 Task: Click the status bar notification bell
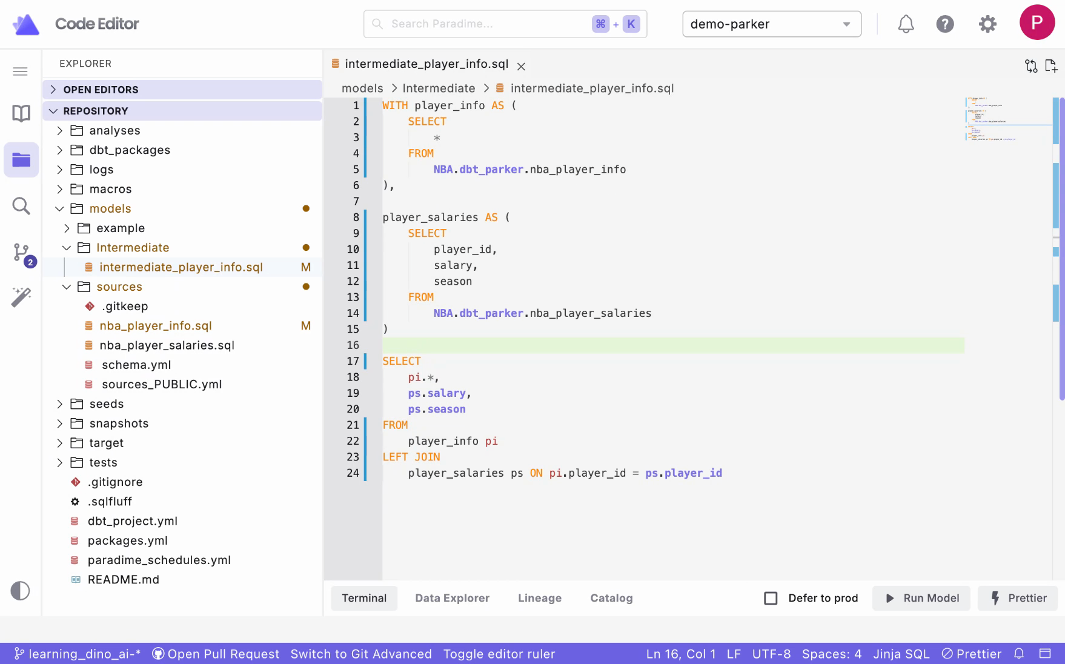click(1019, 654)
